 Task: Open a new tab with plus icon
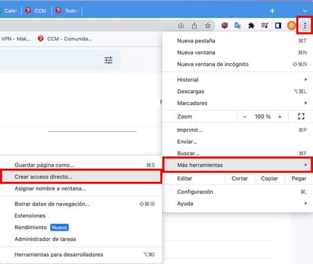pos(272,10)
